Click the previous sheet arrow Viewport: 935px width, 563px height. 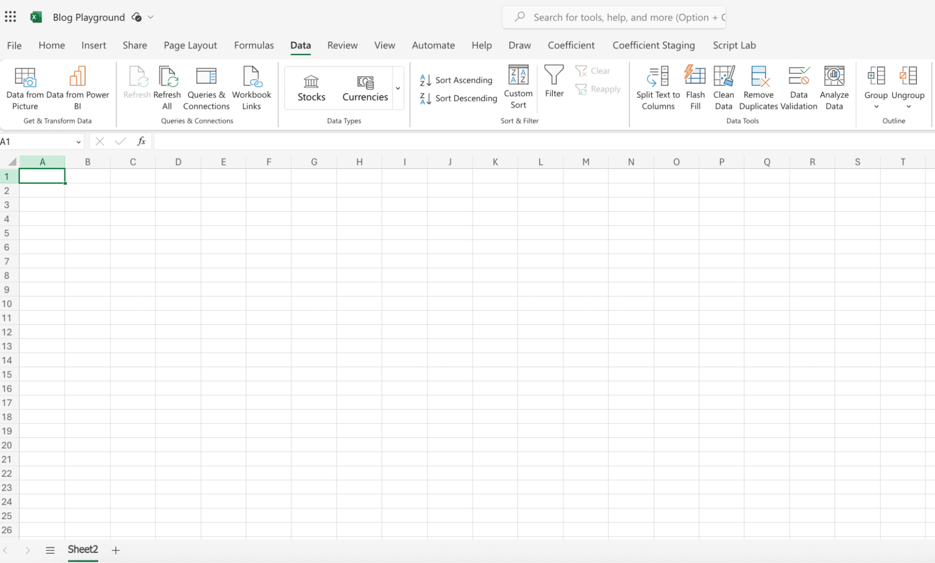point(5,550)
